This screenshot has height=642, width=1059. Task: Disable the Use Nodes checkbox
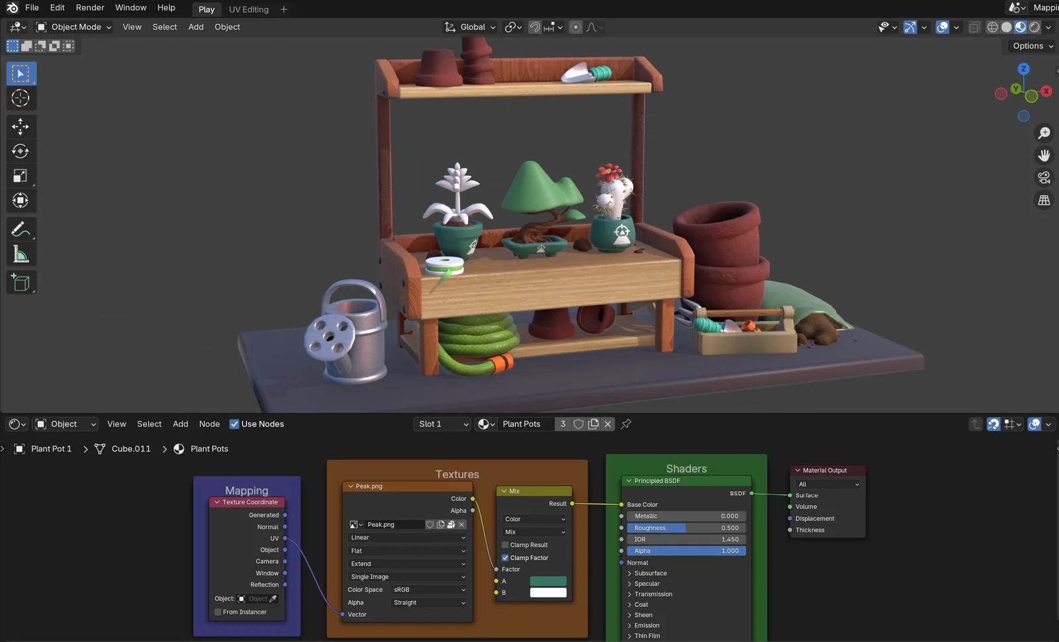[234, 424]
